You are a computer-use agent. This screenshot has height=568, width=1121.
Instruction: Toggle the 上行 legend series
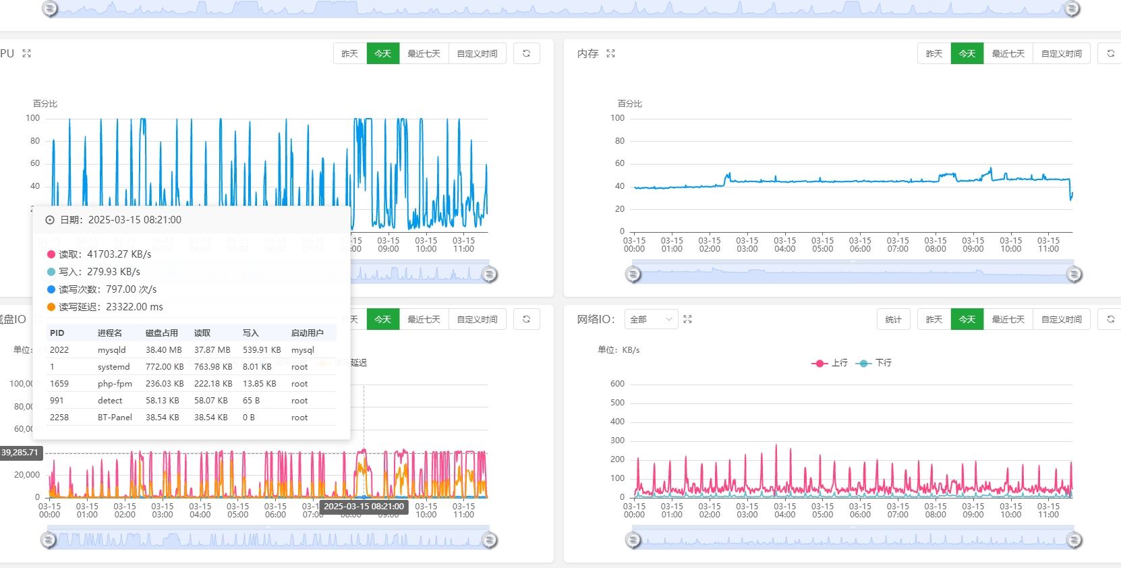(x=830, y=363)
